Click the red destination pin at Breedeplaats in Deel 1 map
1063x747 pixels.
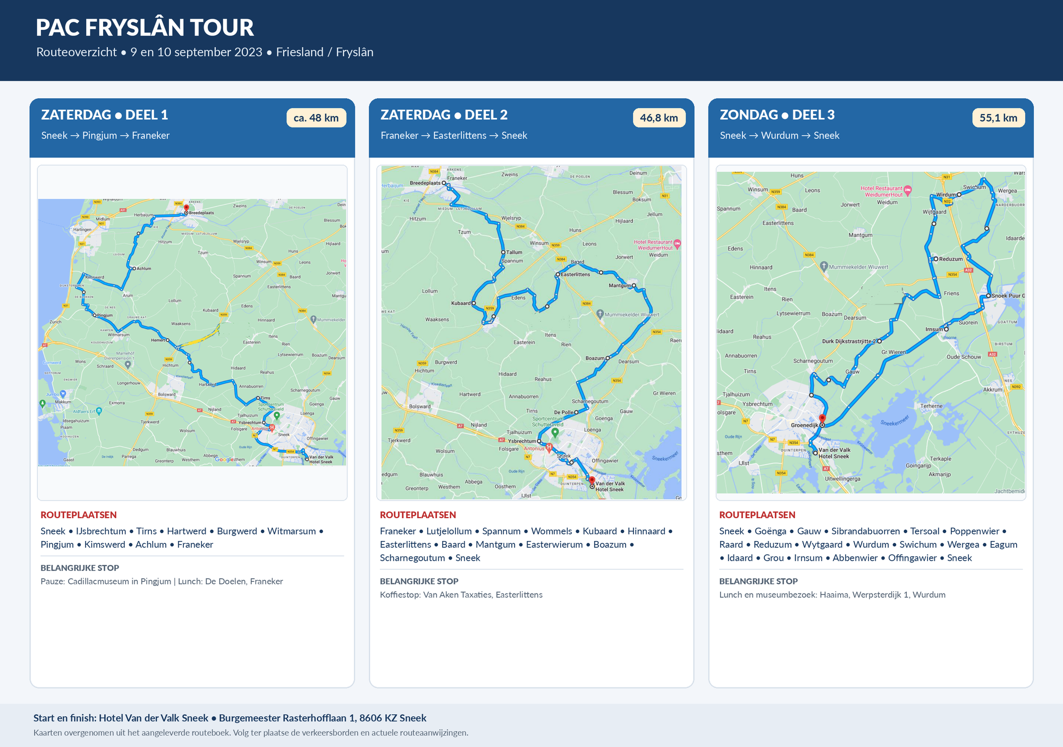click(186, 208)
